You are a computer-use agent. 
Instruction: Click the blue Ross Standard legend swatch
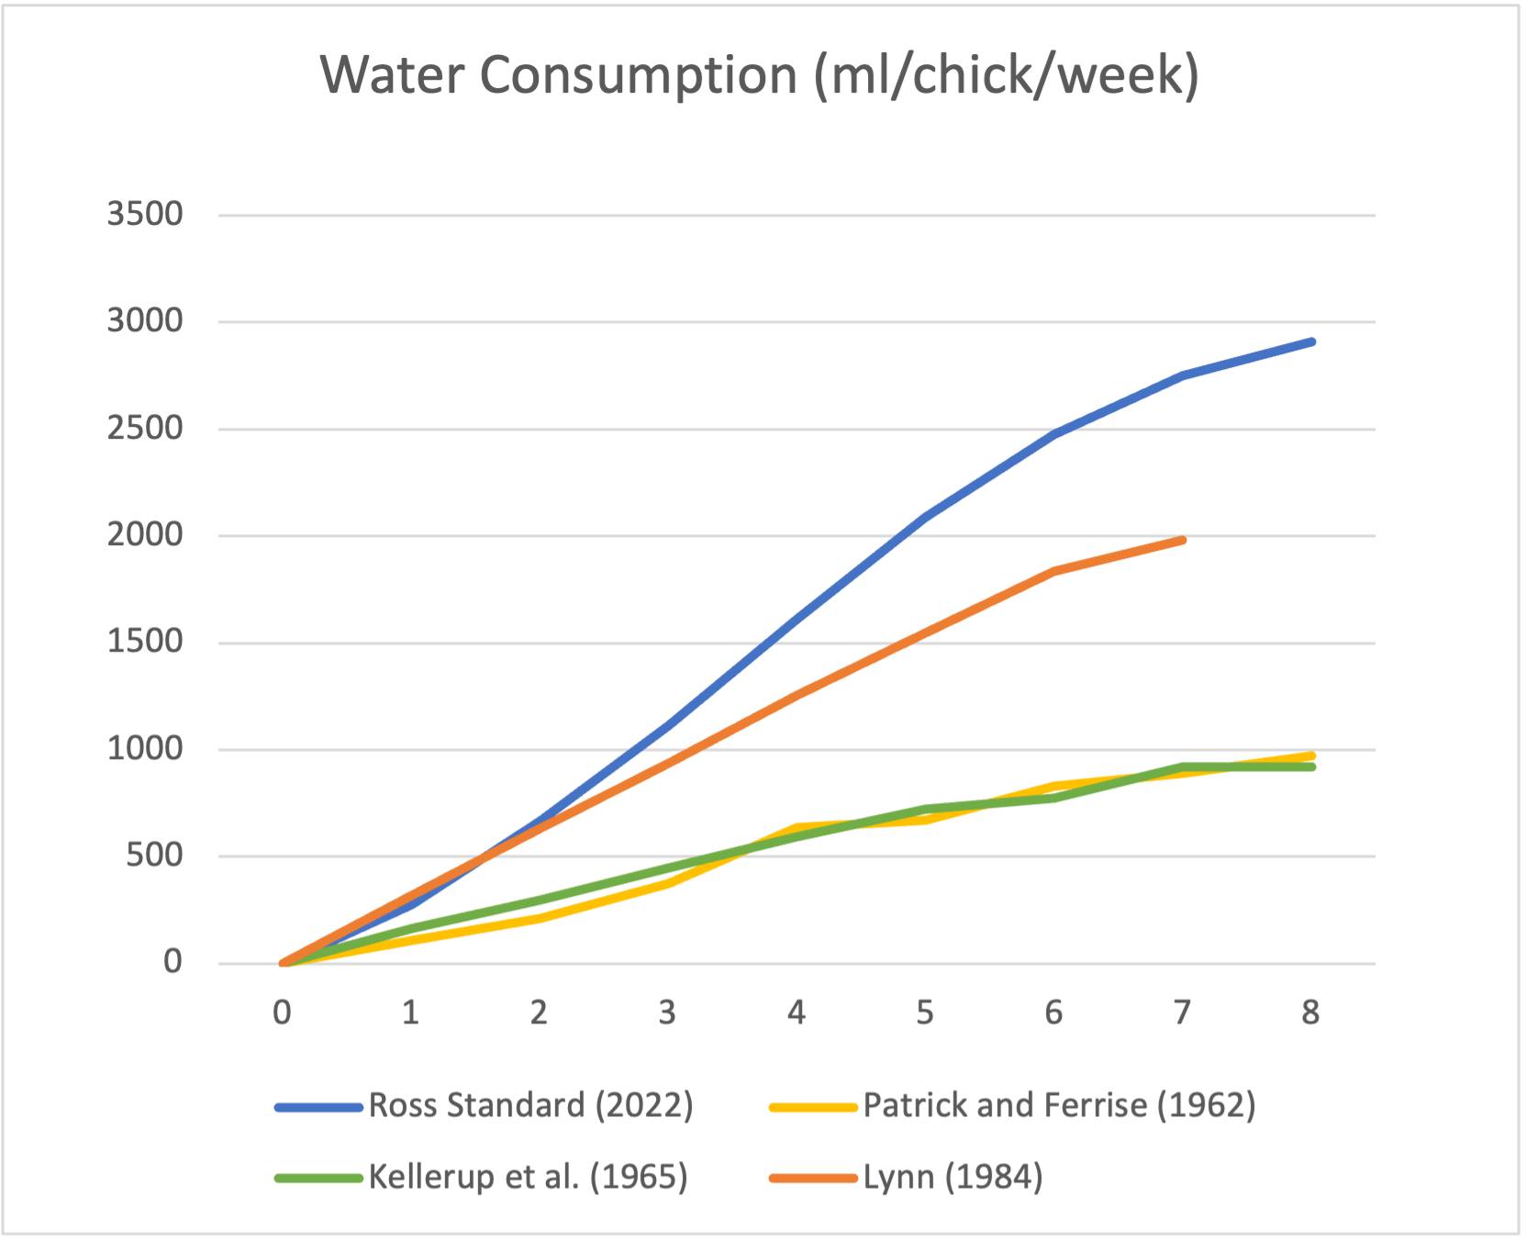[x=319, y=1107]
